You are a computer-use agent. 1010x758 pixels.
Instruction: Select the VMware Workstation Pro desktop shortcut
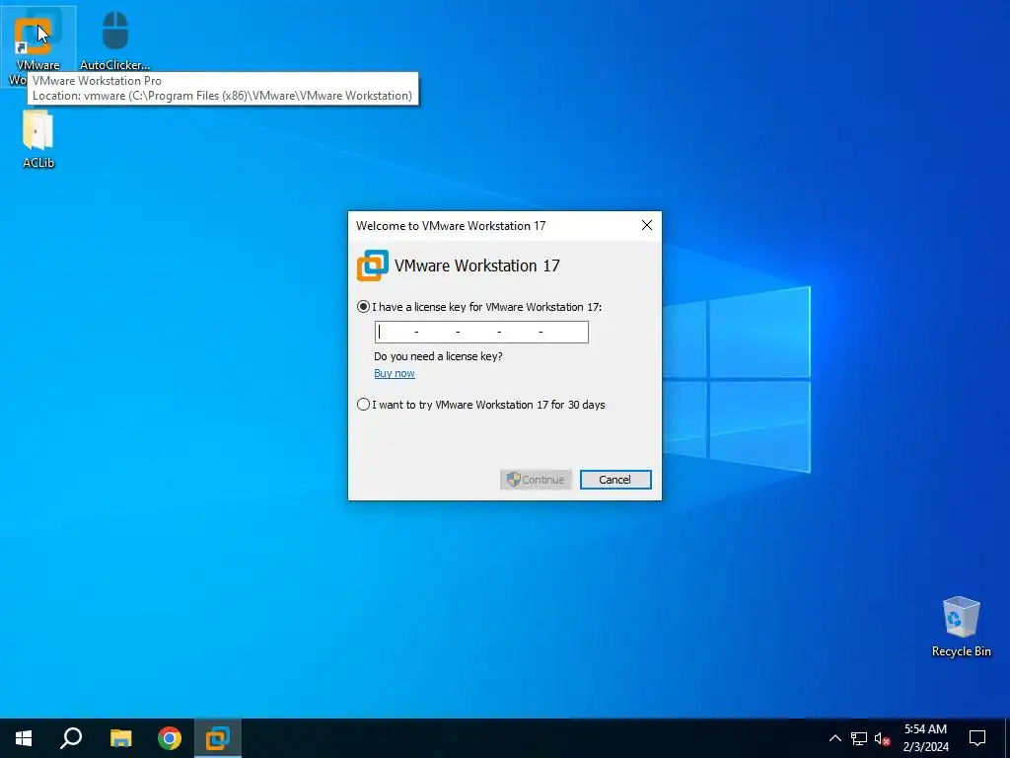click(x=37, y=46)
